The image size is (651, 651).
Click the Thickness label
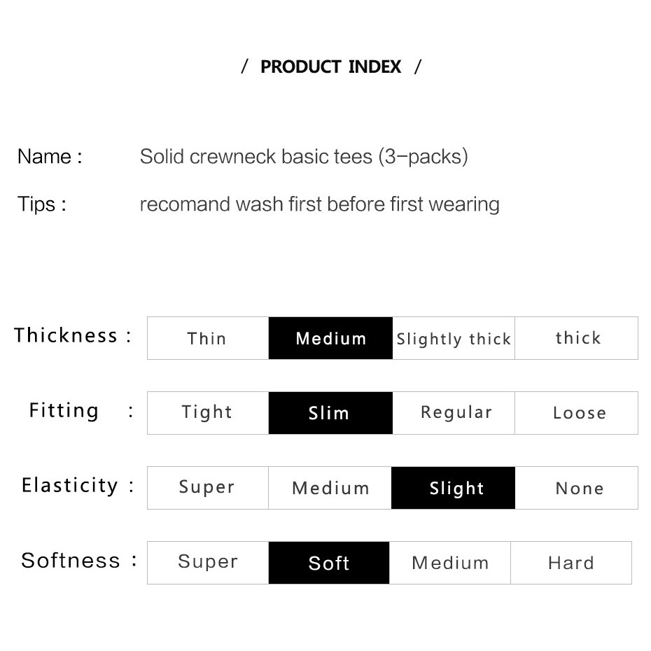coord(66,335)
